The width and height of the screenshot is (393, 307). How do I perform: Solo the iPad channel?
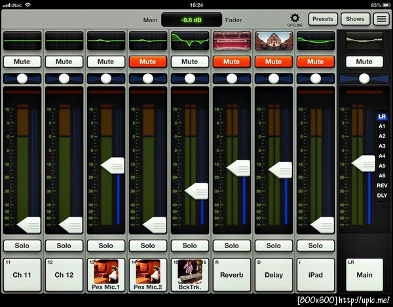(x=316, y=245)
